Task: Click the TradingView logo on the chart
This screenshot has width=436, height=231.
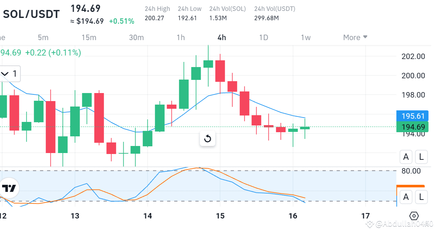Action: coord(8,188)
